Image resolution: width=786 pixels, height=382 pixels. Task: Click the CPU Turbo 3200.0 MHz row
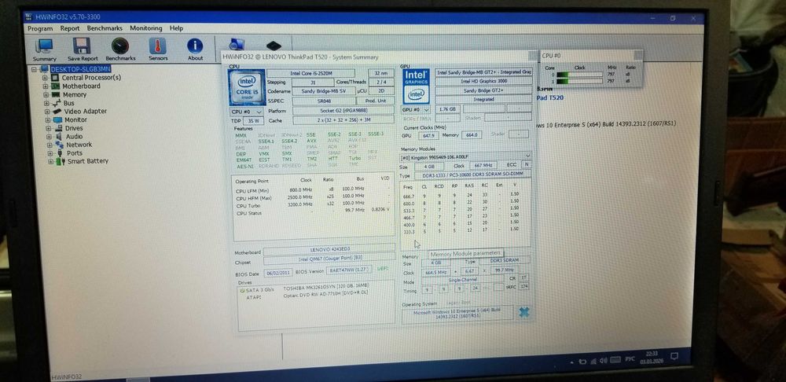(x=312, y=204)
